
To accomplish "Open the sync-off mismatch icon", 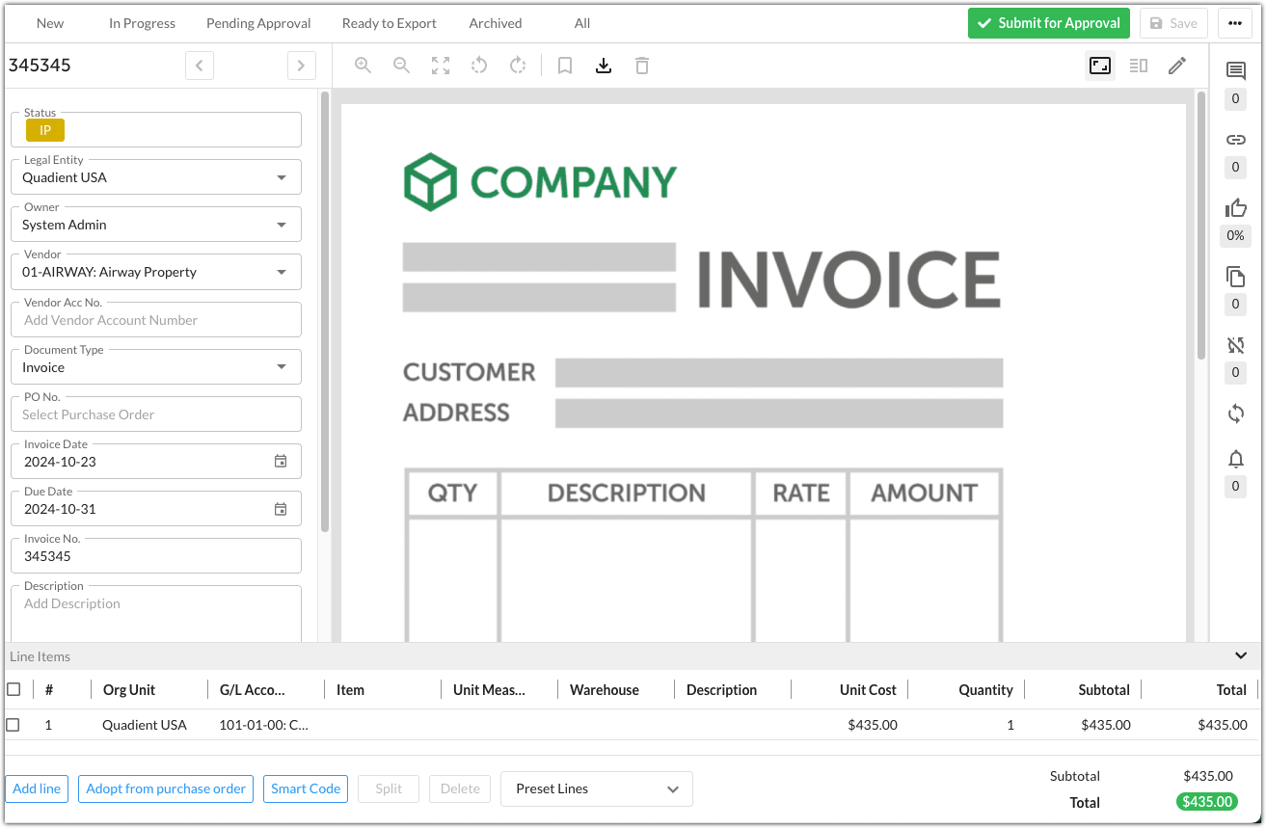I will pyautogui.click(x=1236, y=345).
